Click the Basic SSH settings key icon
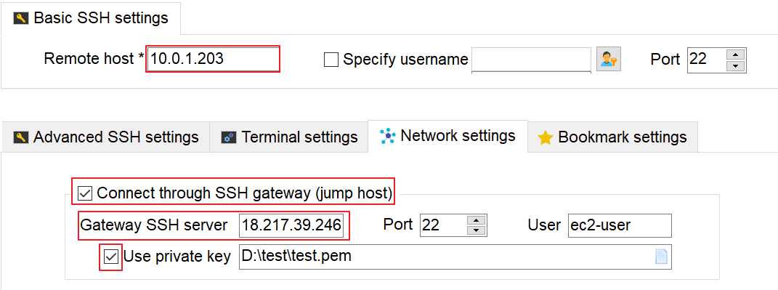778x290 pixels. pyautogui.click(x=21, y=18)
